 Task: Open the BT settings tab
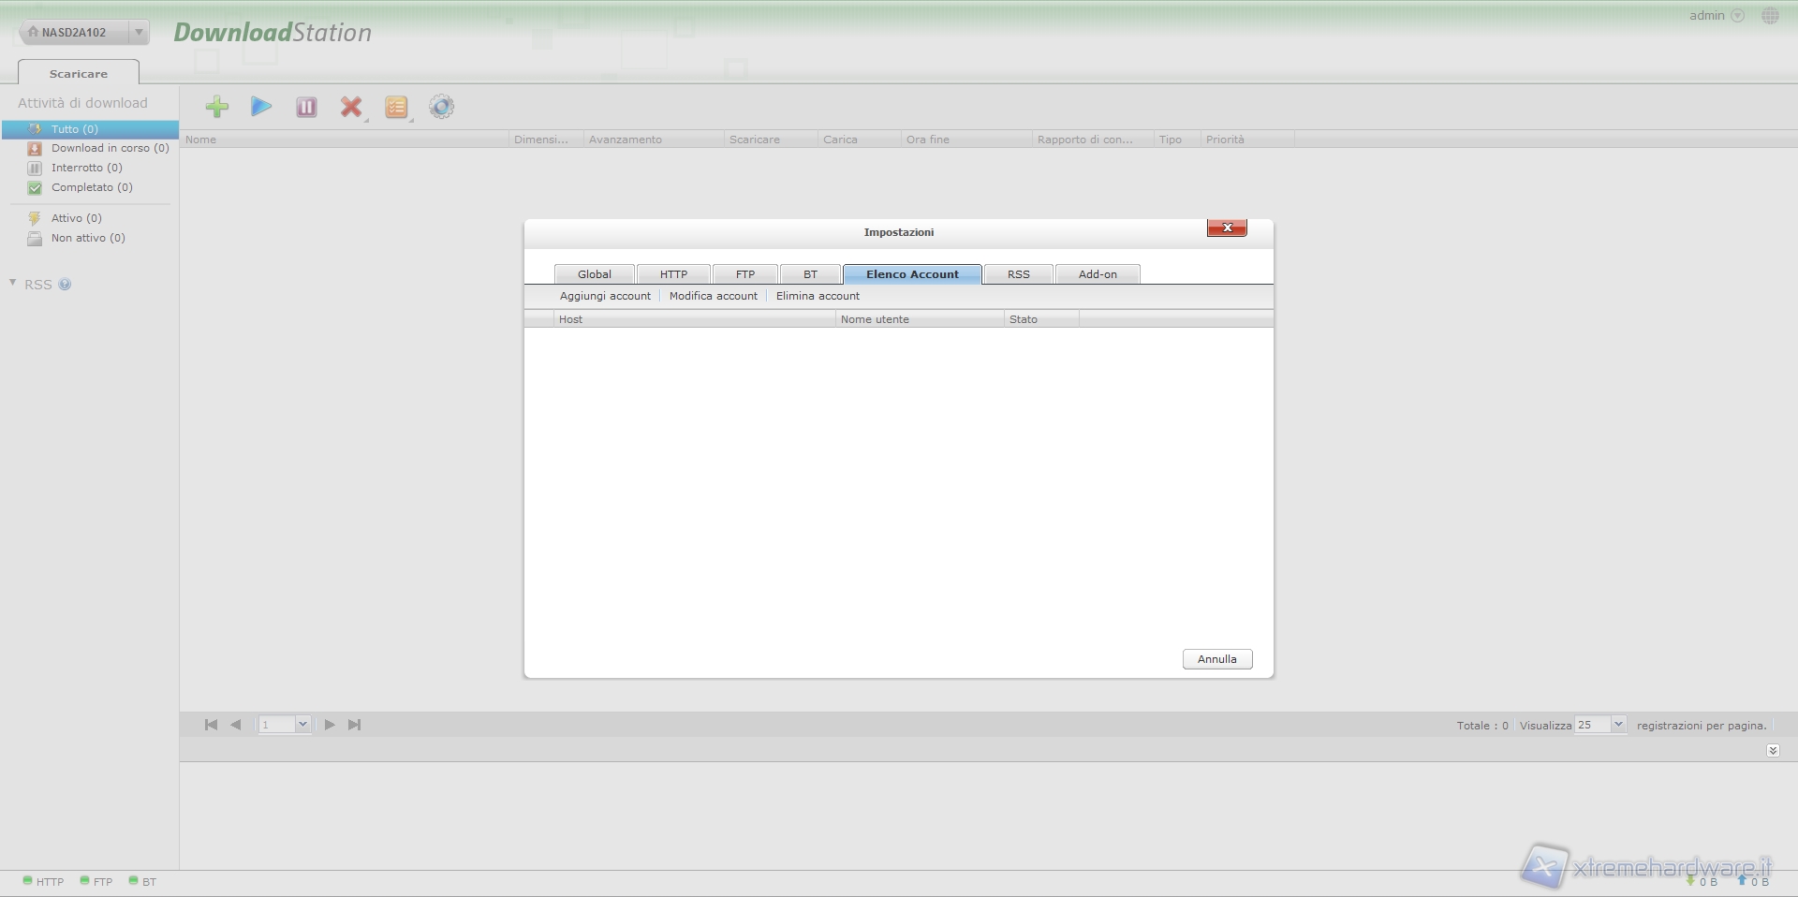[x=810, y=274]
